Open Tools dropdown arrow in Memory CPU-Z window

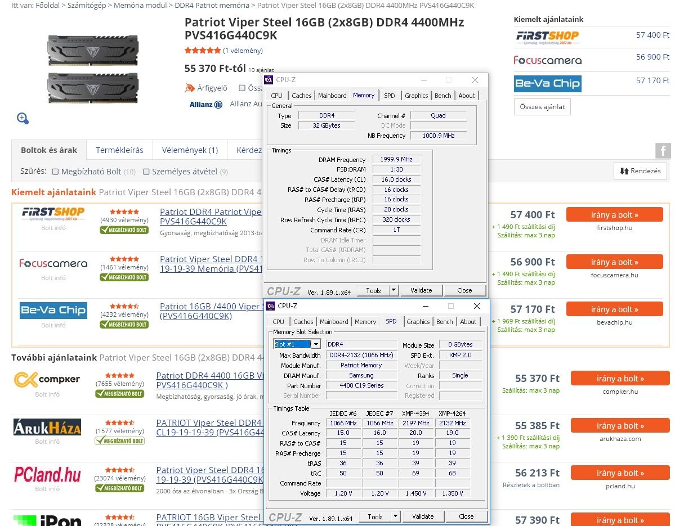pyautogui.click(x=394, y=290)
